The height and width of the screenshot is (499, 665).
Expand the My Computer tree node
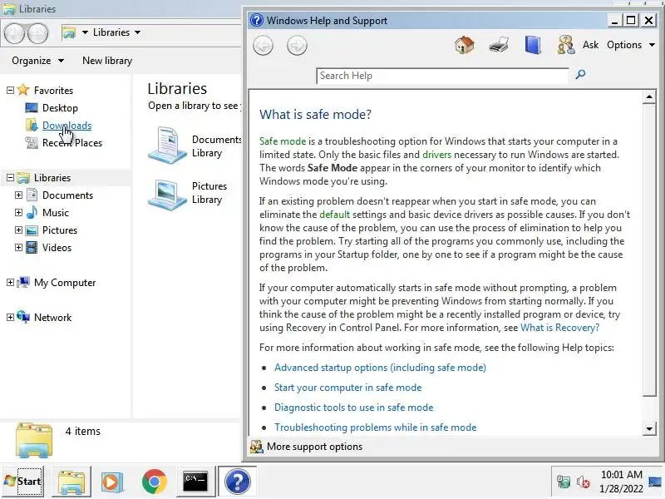(x=10, y=282)
